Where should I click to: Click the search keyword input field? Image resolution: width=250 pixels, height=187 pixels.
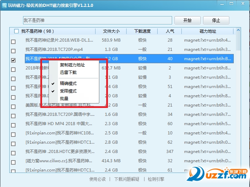[x=98, y=20]
